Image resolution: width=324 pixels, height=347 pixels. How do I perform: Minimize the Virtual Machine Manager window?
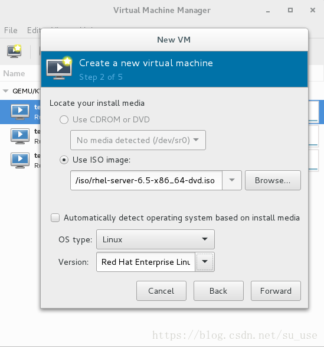tap(268, 11)
